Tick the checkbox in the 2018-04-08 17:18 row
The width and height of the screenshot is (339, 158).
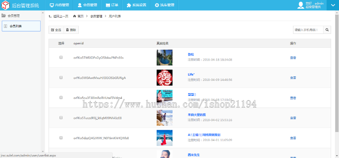coord(61,97)
